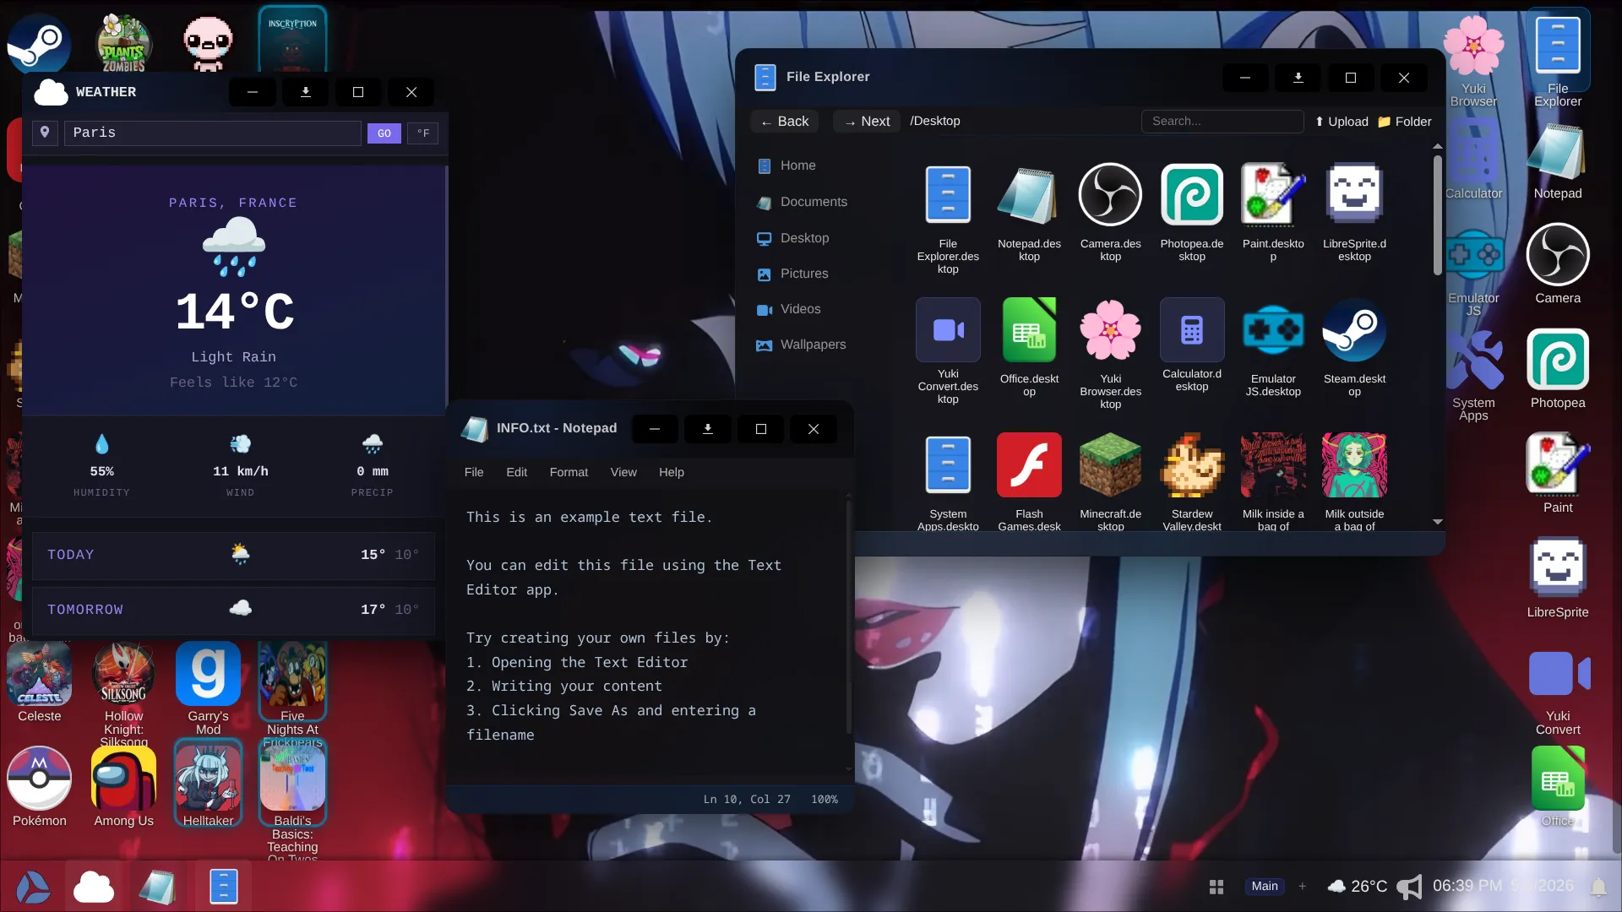Open Paint desktop shortcut on right
The width and height of the screenshot is (1622, 912).
(x=1557, y=474)
